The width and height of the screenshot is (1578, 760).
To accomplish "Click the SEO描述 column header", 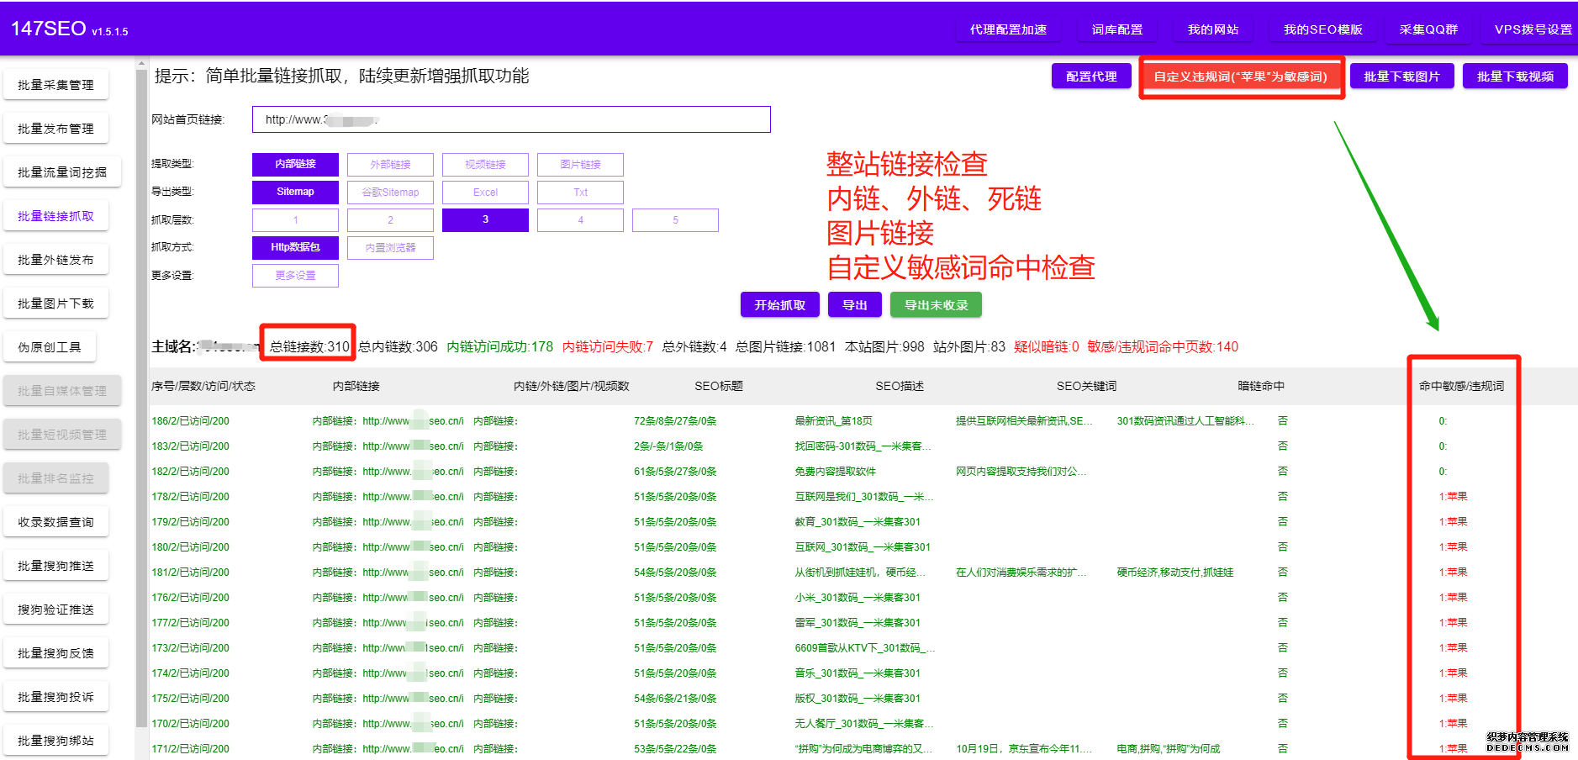I will point(899,386).
